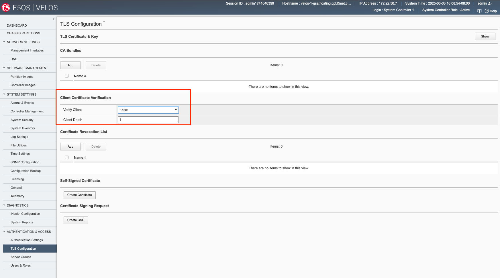This screenshot has height=278, width=500.
Task: Click Delete in Certificate Revocation List section
Action: (96, 146)
